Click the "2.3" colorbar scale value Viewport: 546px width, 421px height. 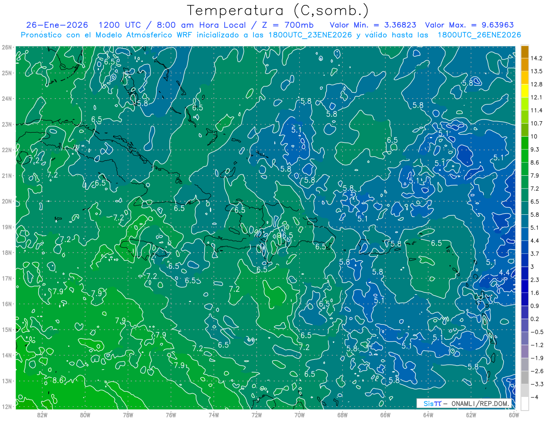[535, 280]
